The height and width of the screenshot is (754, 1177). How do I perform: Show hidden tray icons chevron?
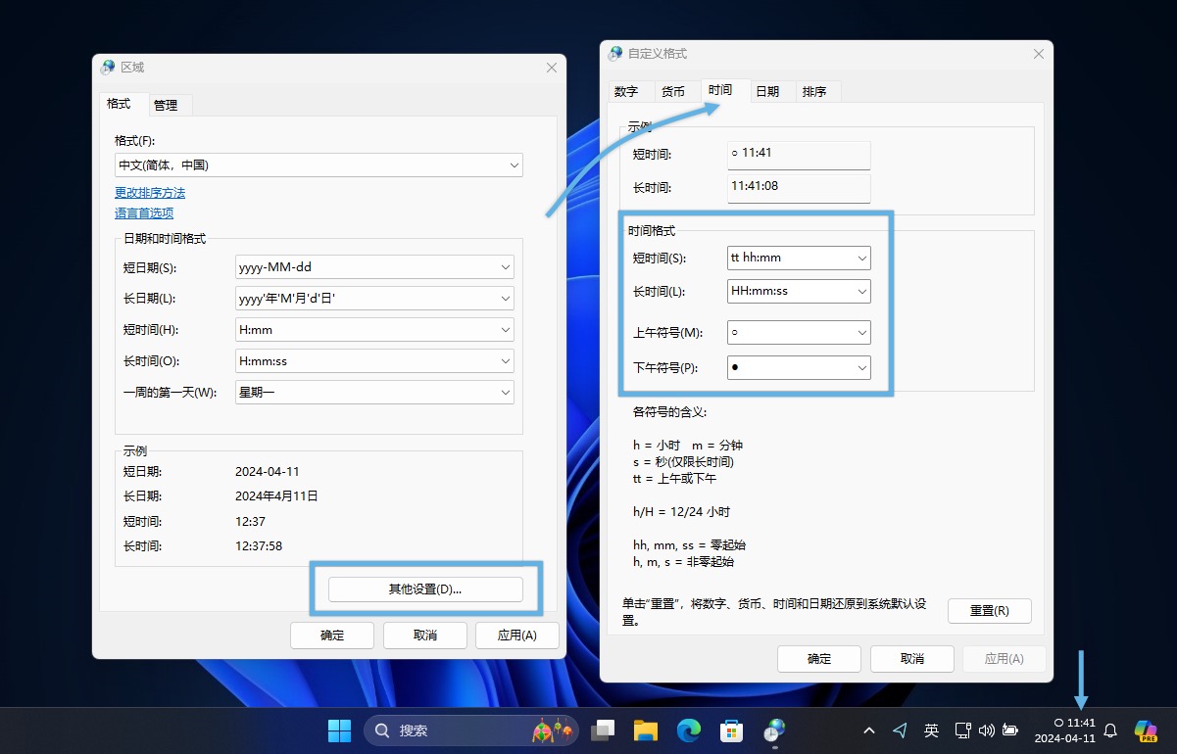869,730
